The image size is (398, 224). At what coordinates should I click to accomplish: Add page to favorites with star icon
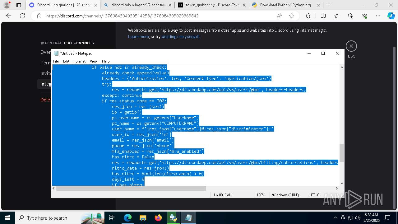tap(292, 16)
